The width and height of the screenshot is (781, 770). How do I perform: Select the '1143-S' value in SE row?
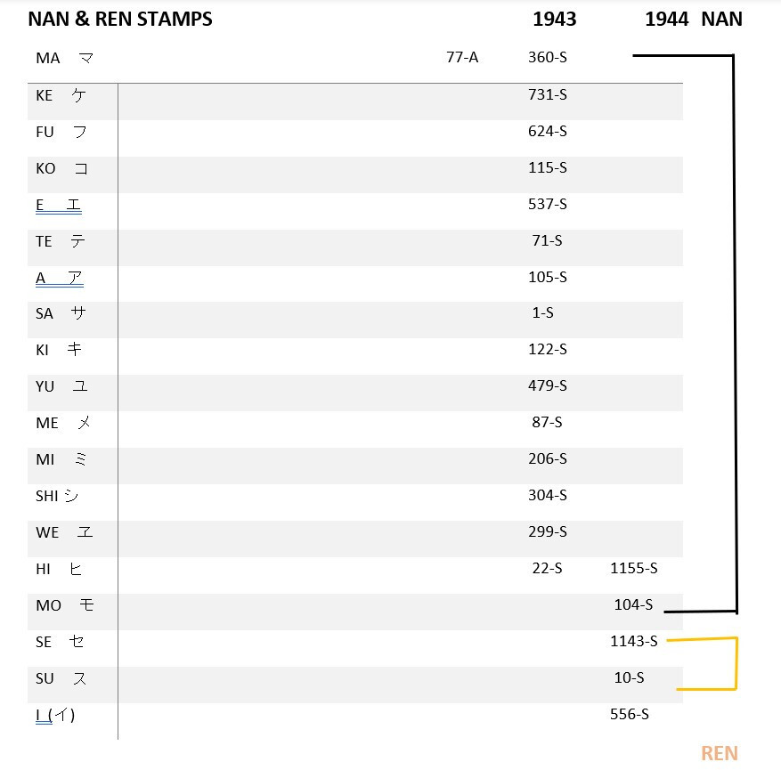633,641
